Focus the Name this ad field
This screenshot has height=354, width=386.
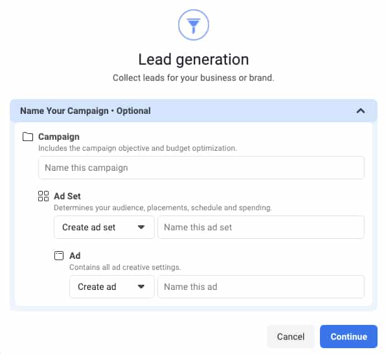(261, 287)
